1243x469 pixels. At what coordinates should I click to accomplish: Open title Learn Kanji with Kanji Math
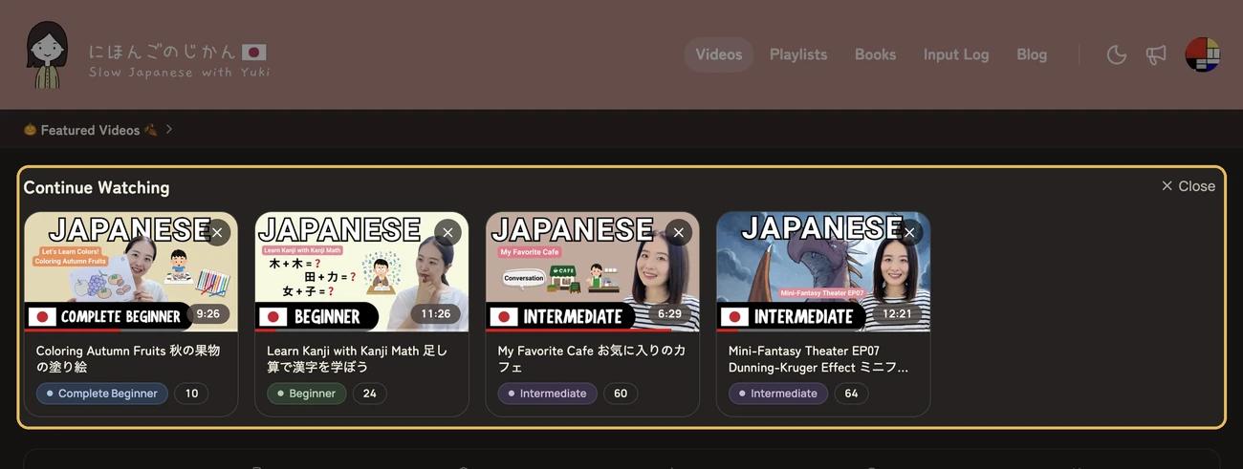tap(357, 358)
